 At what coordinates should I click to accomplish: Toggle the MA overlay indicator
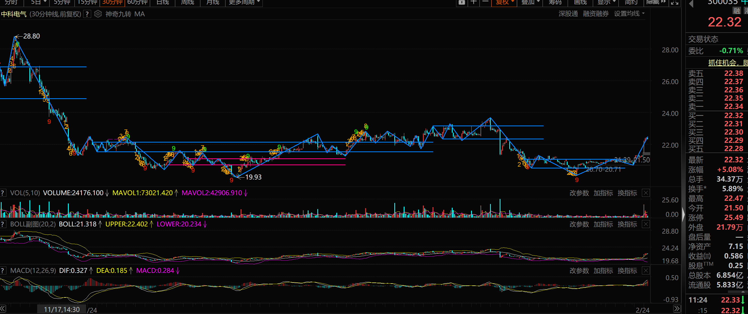click(x=139, y=14)
